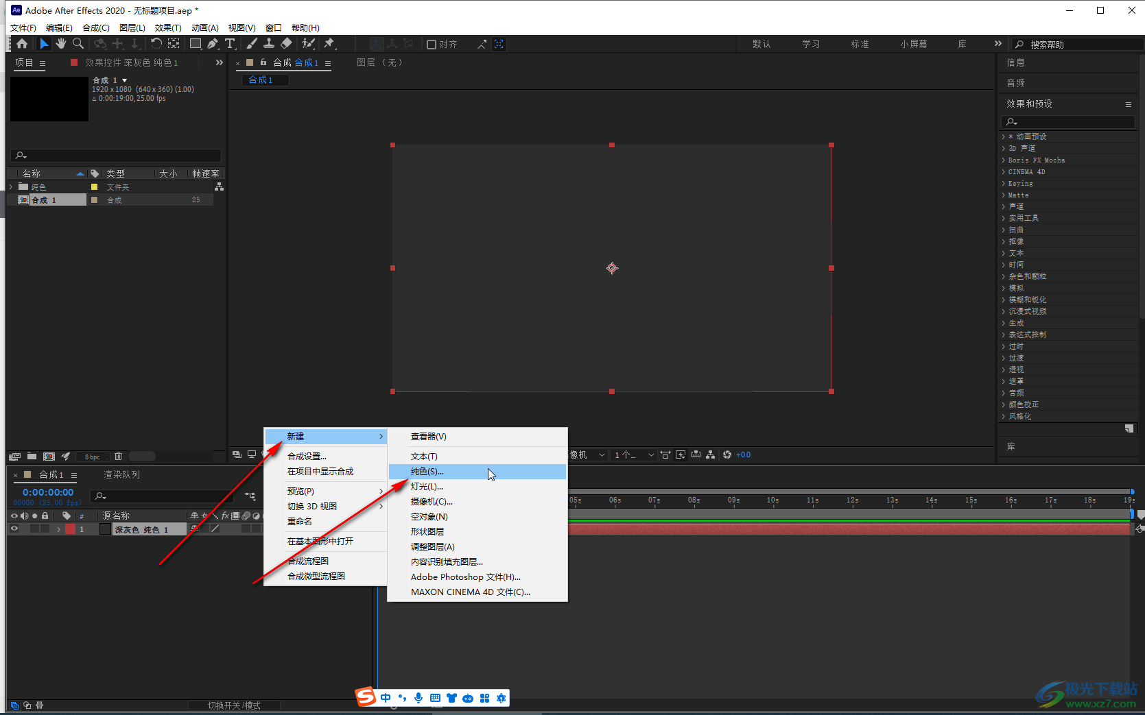This screenshot has width=1145, height=715.
Task: Toggle the 对齐 snapping checkbox
Action: pyautogui.click(x=432, y=45)
